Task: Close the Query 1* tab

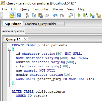Action: point(25,40)
